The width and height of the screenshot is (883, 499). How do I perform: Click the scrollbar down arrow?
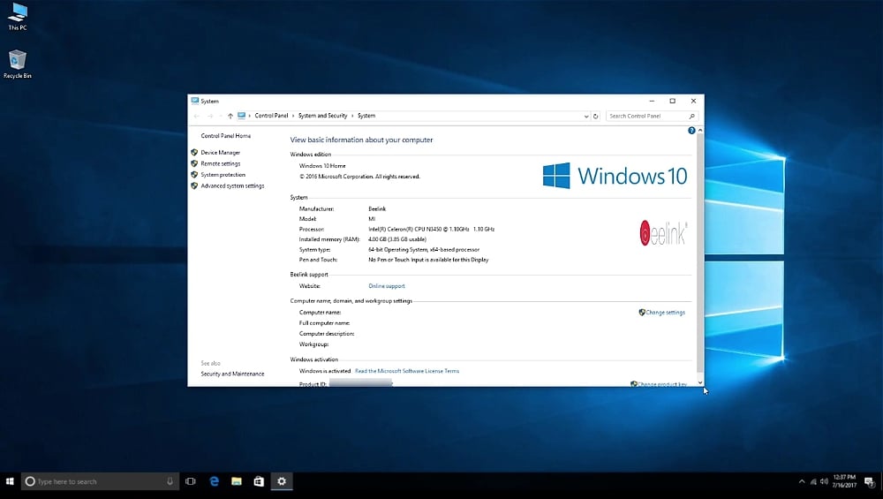click(x=700, y=383)
